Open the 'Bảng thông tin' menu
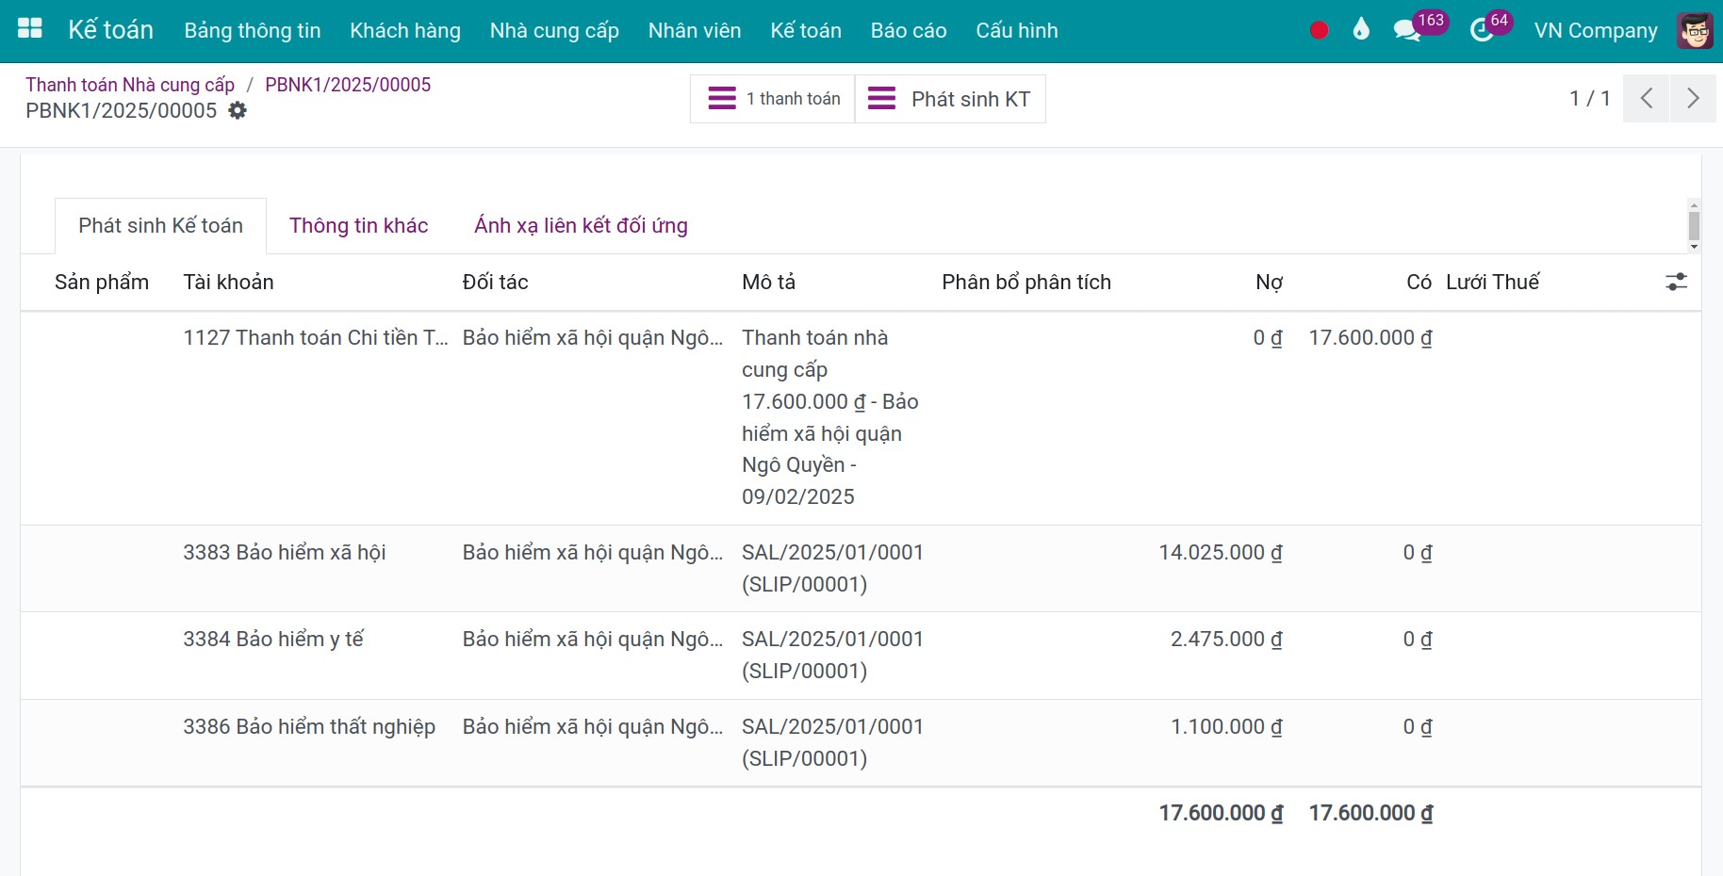This screenshot has height=876, width=1723. (253, 30)
